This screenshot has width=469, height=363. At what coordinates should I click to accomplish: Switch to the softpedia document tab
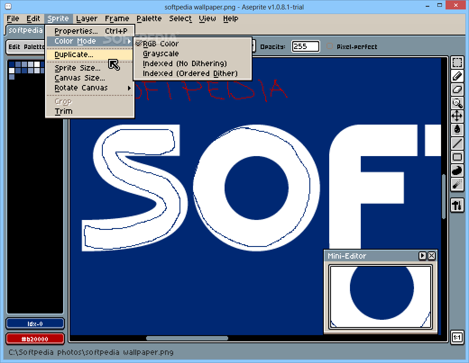coord(25,30)
